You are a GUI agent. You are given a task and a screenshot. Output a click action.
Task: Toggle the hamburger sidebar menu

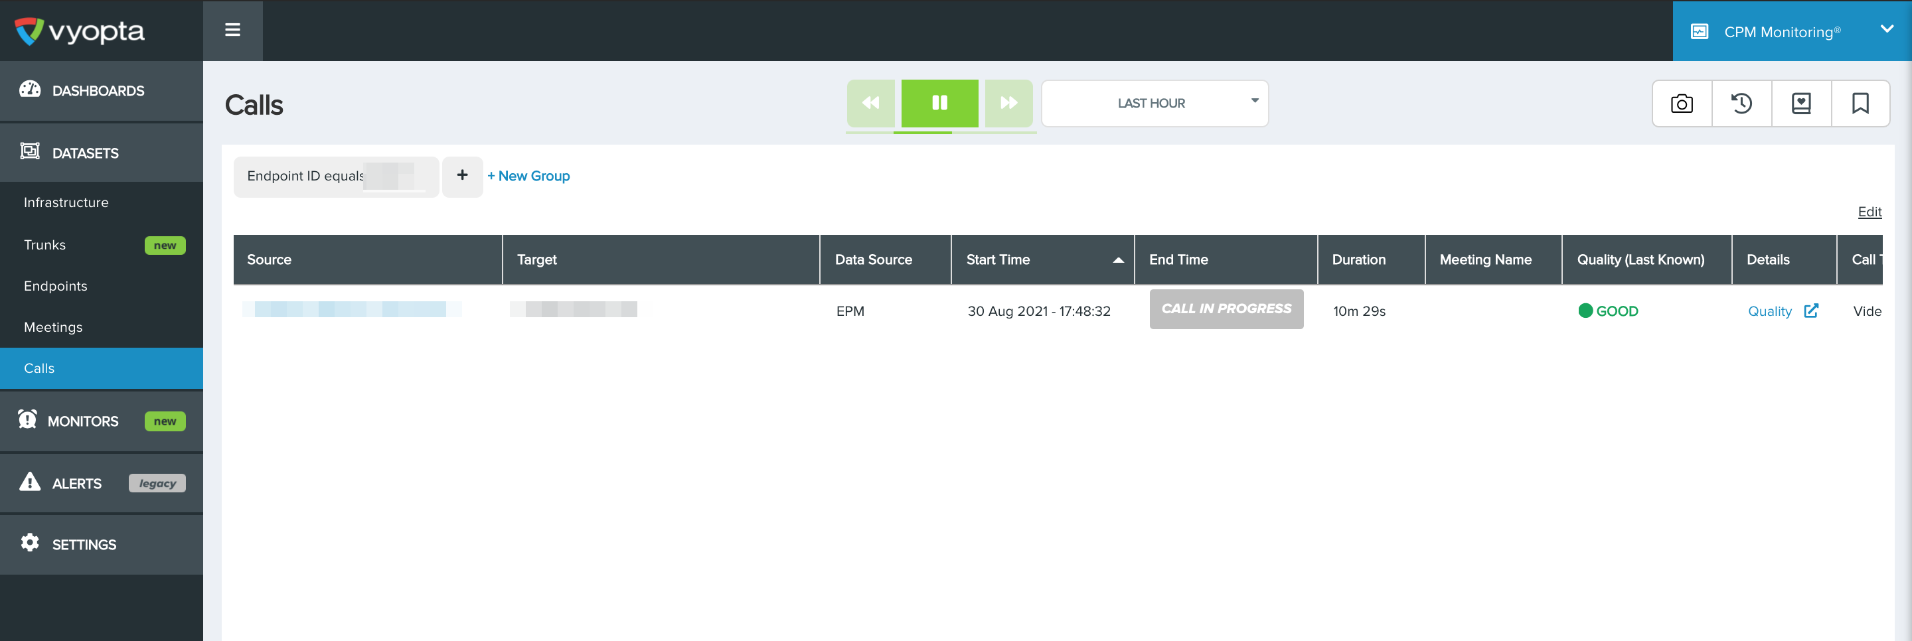coord(232,31)
